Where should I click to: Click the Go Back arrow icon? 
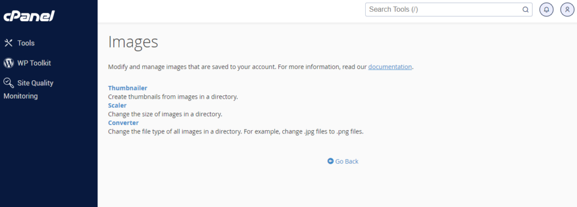330,161
